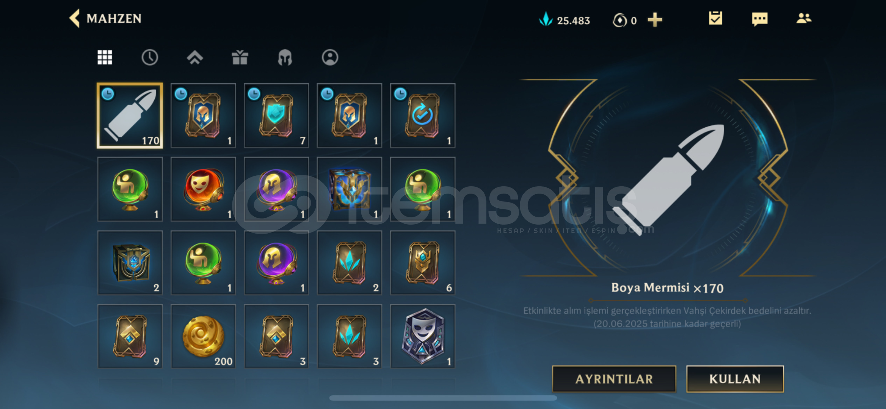Image resolution: width=886 pixels, height=409 pixels.
Task: Click the horizontal scroll bar at bottom
Action: [x=443, y=398]
